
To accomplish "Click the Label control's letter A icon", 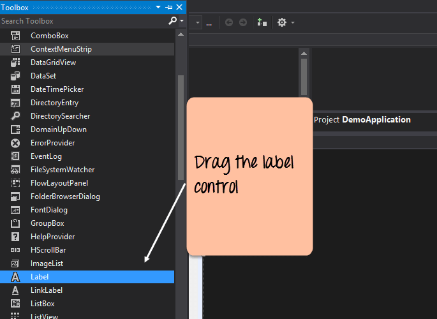I will pos(16,277).
